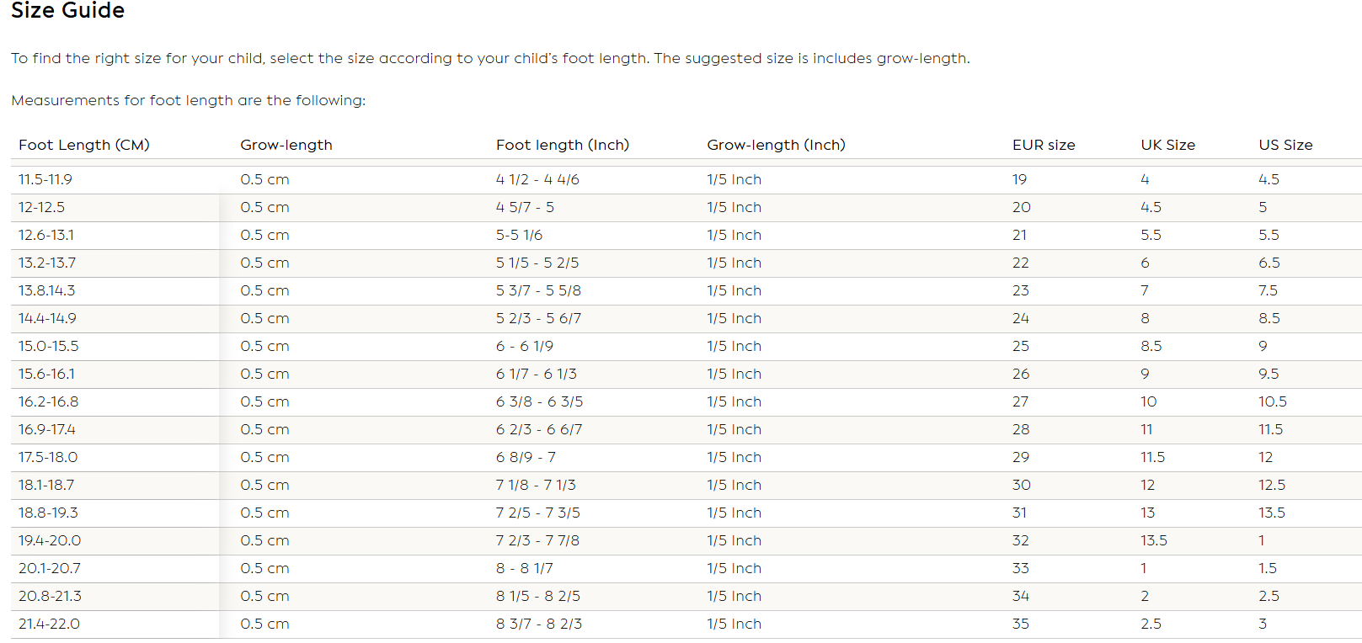Select the 6 - 6 1/9 inch cell
1362x643 pixels.
coord(525,346)
